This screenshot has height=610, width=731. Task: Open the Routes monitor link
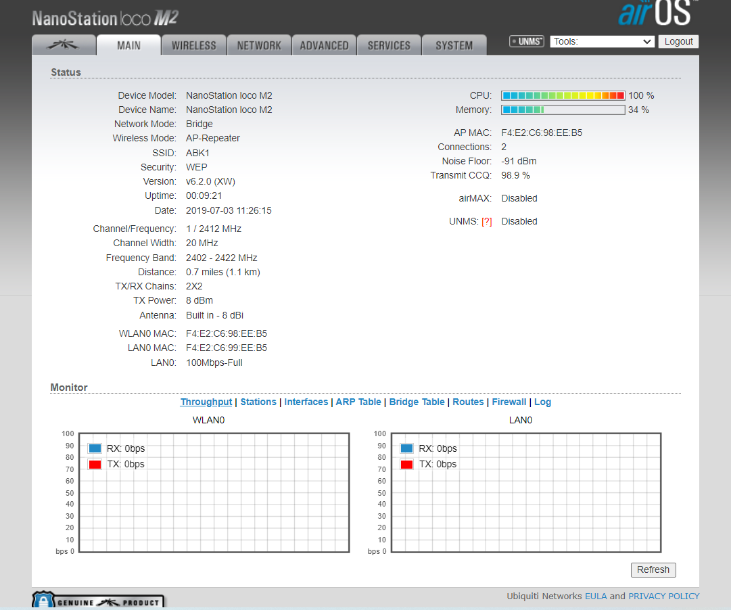click(x=468, y=402)
